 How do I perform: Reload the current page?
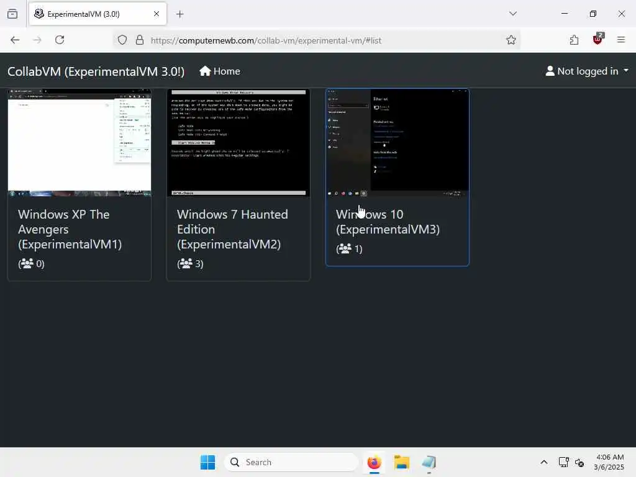coord(60,40)
